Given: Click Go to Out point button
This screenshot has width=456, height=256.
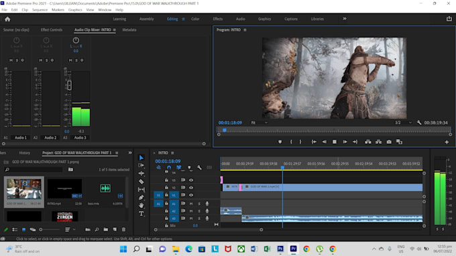Looking at the screenshot, I should [355, 142].
